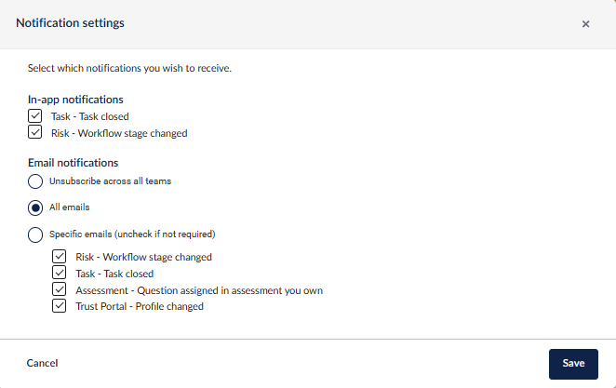This screenshot has width=616, height=388.
Task: Click "Specific emails (uncheck if not required)" label
Action: pos(133,234)
